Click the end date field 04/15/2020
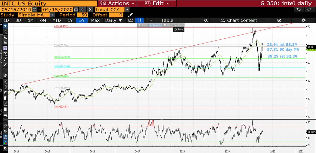Image resolution: width=316 pixels, height=153 pixels. [x=58, y=9]
